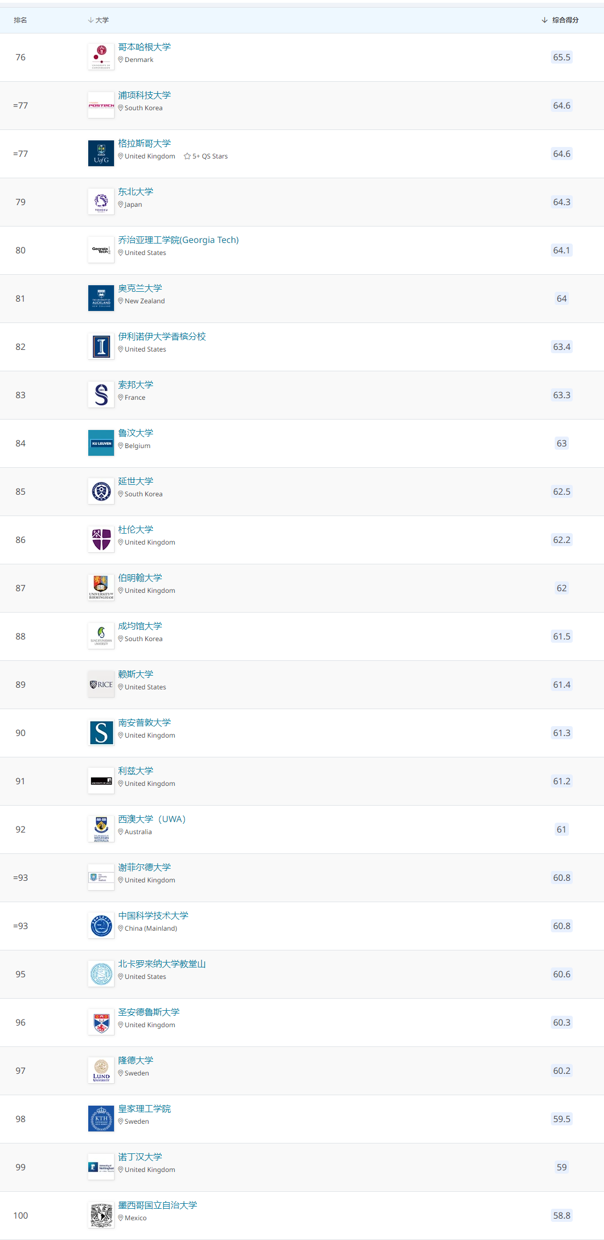Click the 排名 column header
This screenshot has height=1240, width=604.
[20, 20]
